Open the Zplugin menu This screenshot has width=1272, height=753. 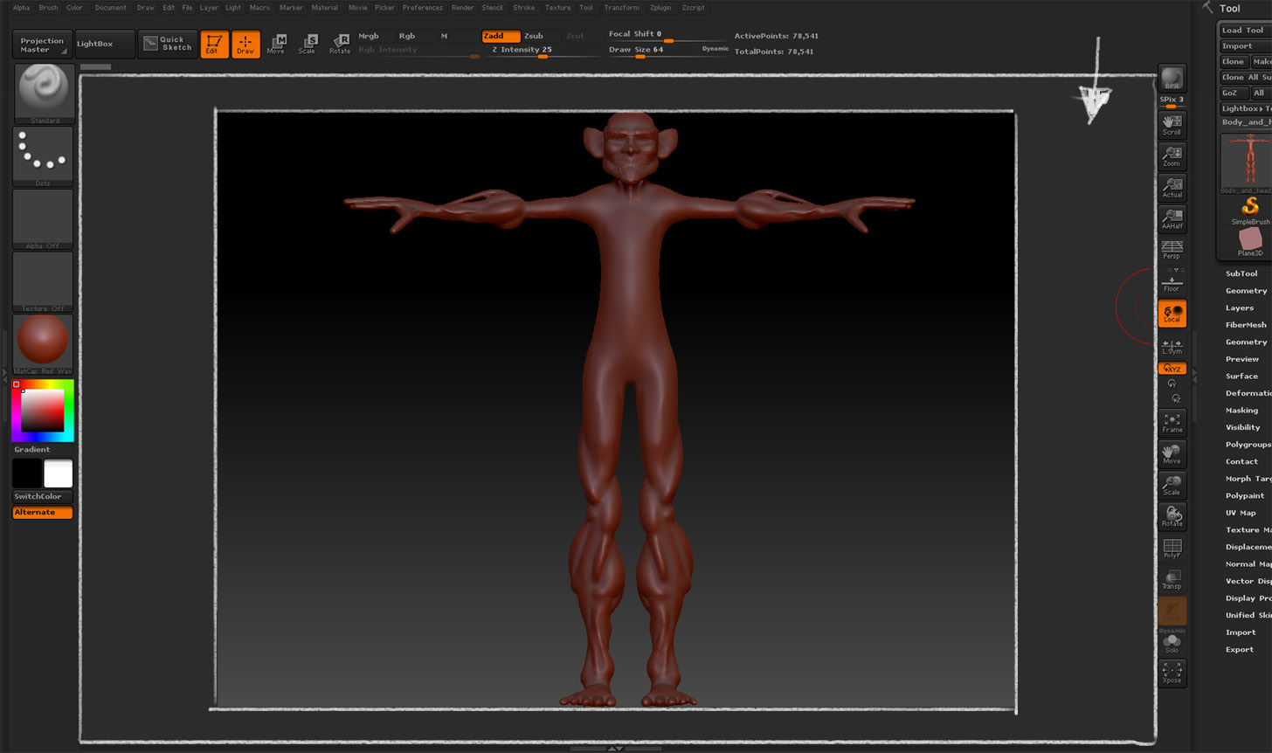click(x=661, y=8)
